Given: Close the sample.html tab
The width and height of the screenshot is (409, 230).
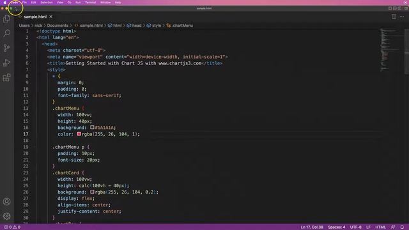Looking at the screenshot, I should (x=51, y=17).
